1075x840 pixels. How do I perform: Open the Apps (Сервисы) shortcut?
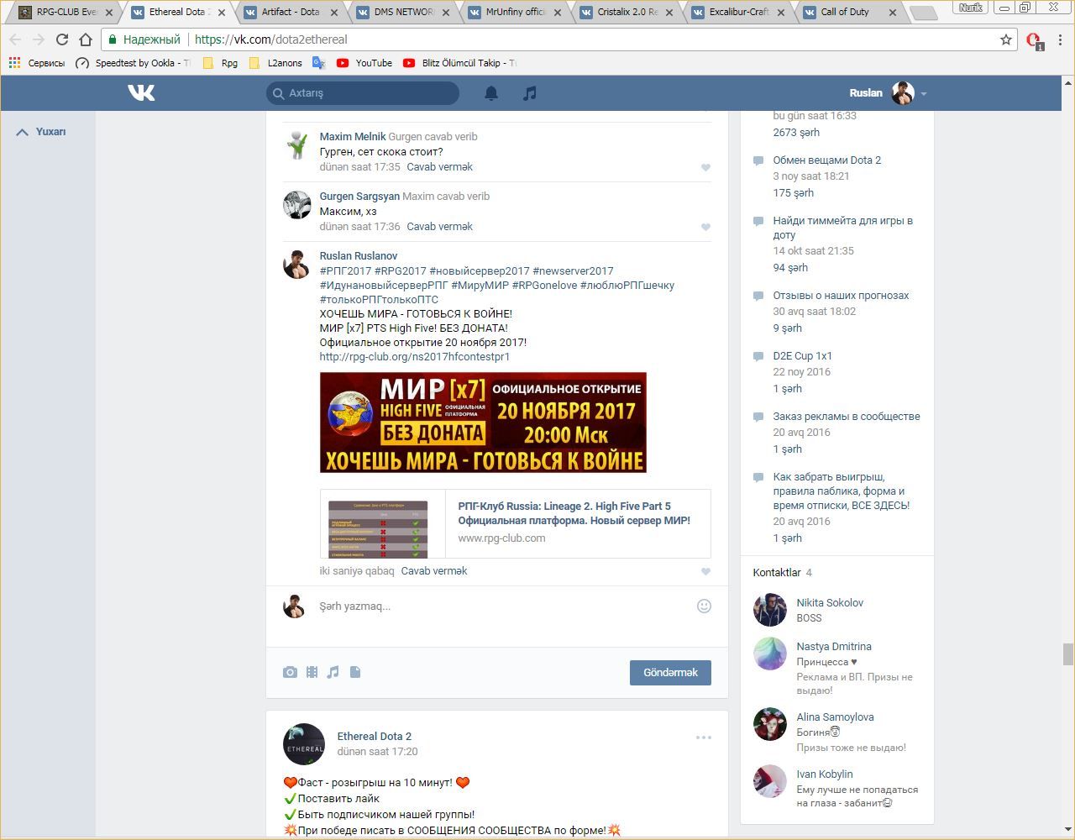[36, 63]
